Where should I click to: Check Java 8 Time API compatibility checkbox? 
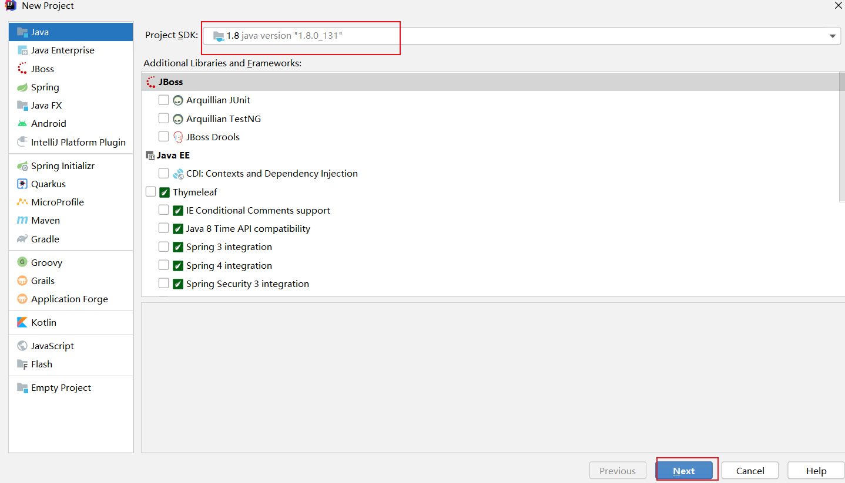pyautogui.click(x=163, y=228)
